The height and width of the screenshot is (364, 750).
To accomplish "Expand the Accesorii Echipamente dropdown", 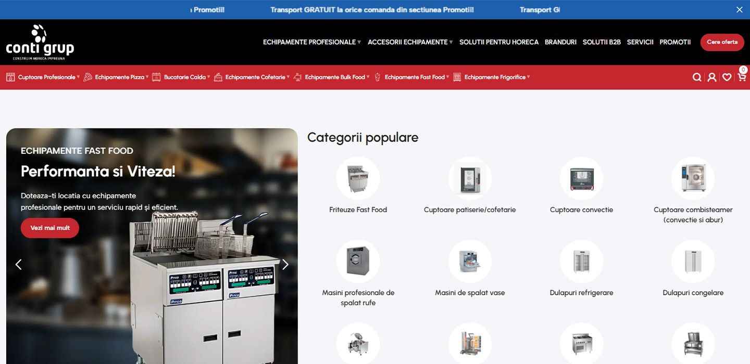I will coord(410,42).
